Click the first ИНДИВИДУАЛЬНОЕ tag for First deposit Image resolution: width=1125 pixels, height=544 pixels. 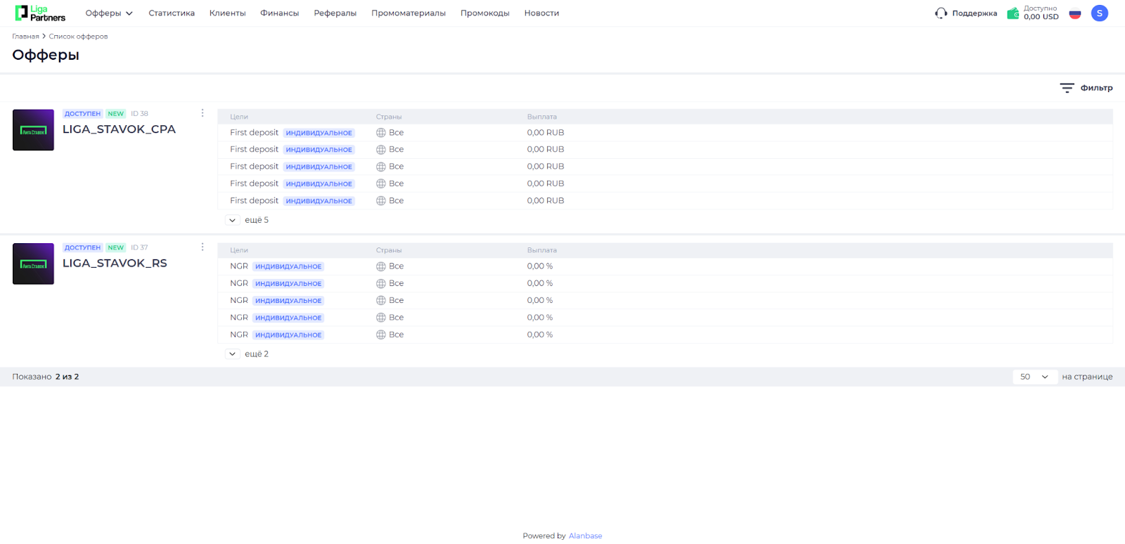(319, 133)
